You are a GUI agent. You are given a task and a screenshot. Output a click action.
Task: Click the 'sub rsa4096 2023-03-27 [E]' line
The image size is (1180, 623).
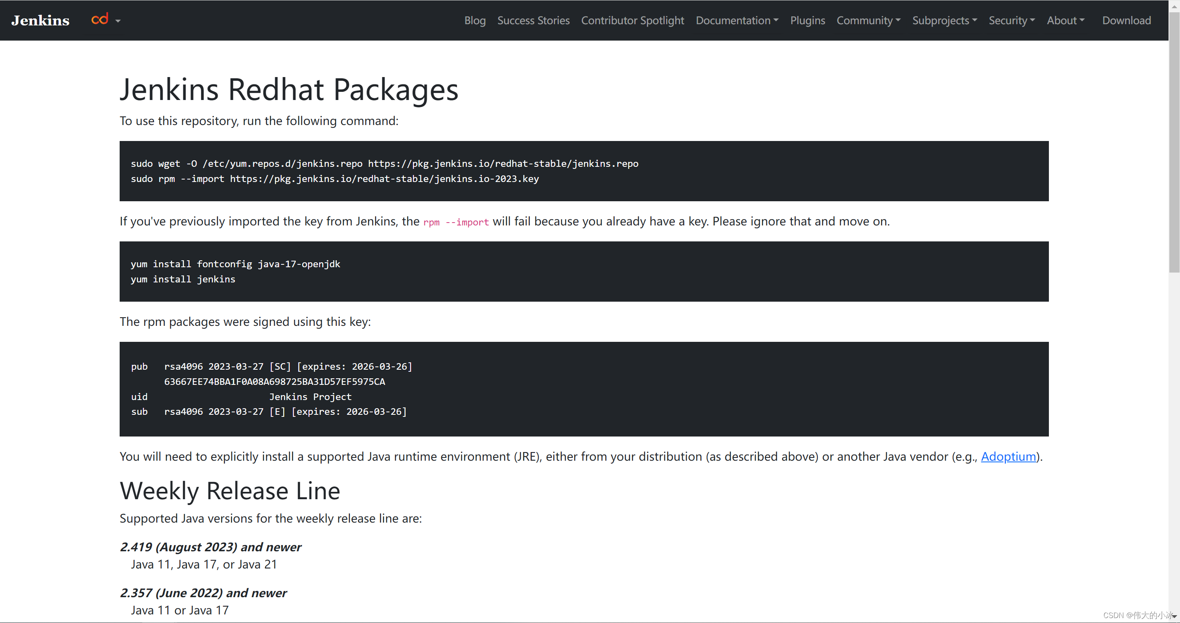[x=268, y=412]
